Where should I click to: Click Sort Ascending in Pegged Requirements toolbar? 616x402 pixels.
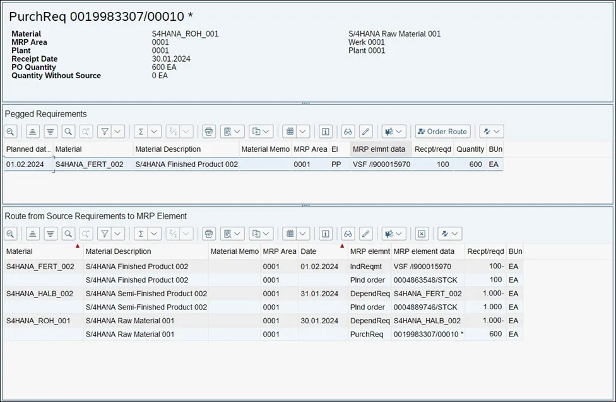pos(33,132)
